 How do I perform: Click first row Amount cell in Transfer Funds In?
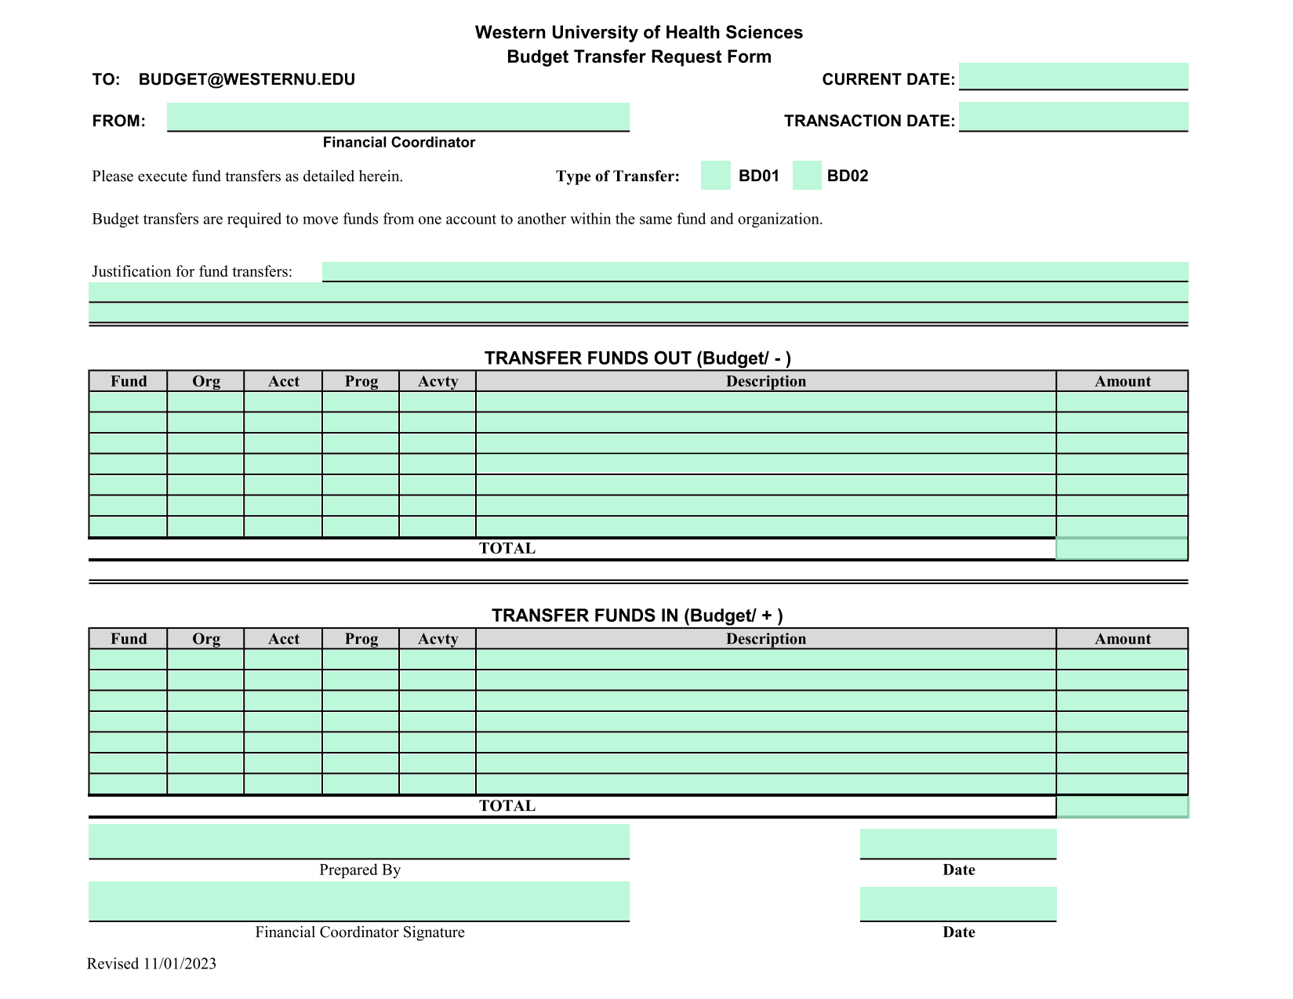click(1122, 659)
